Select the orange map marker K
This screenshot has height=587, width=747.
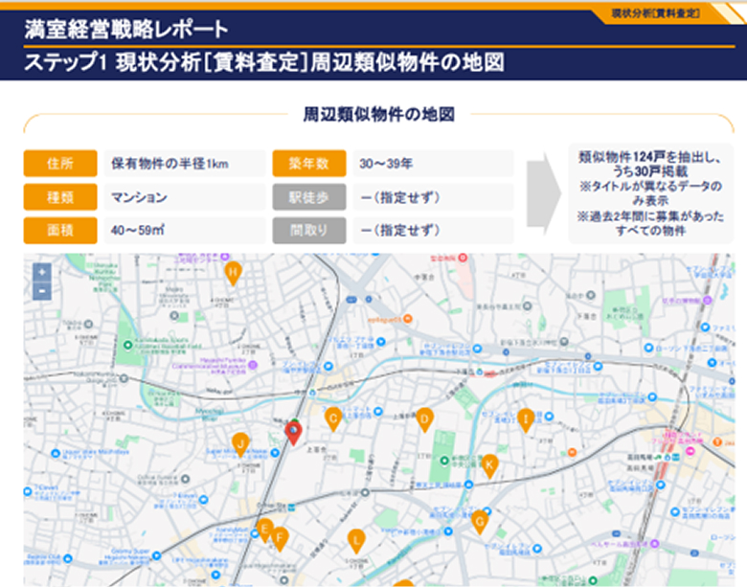click(489, 465)
